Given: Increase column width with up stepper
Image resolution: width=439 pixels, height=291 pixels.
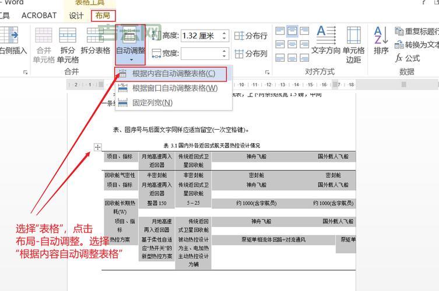Looking at the screenshot, I should click(x=224, y=51).
